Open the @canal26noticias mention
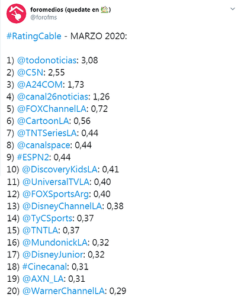The height and width of the screenshot is (296, 241). click(53, 96)
